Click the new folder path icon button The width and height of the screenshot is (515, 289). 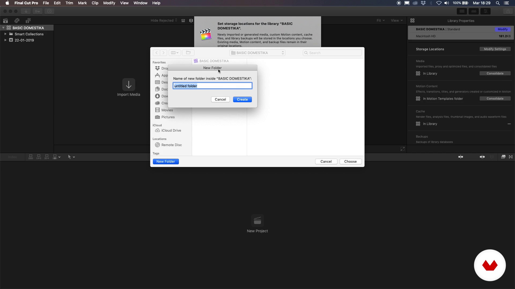[x=188, y=53]
